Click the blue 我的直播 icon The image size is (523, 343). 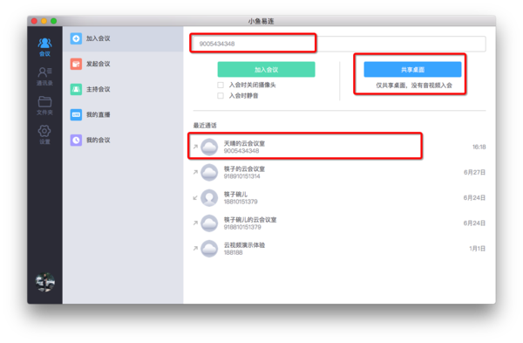(76, 114)
